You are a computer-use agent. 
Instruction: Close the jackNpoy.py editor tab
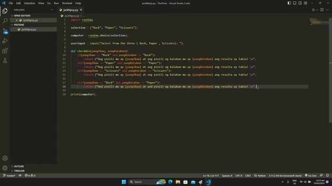point(81,10)
